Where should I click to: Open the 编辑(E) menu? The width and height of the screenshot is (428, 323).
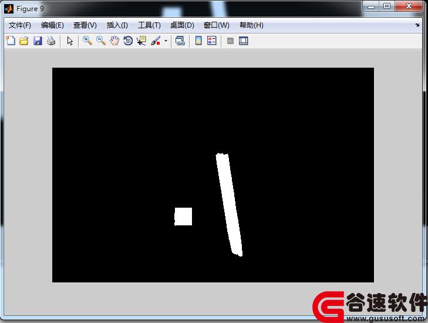52,25
